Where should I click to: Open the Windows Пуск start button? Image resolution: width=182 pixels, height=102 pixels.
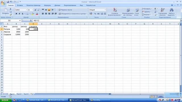(6, 100)
